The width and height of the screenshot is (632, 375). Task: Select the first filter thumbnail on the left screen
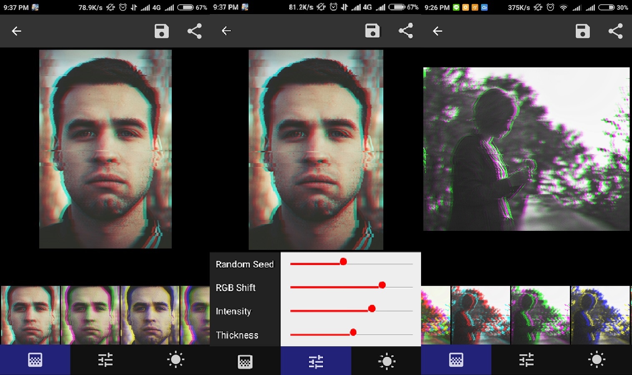(x=30, y=315)
